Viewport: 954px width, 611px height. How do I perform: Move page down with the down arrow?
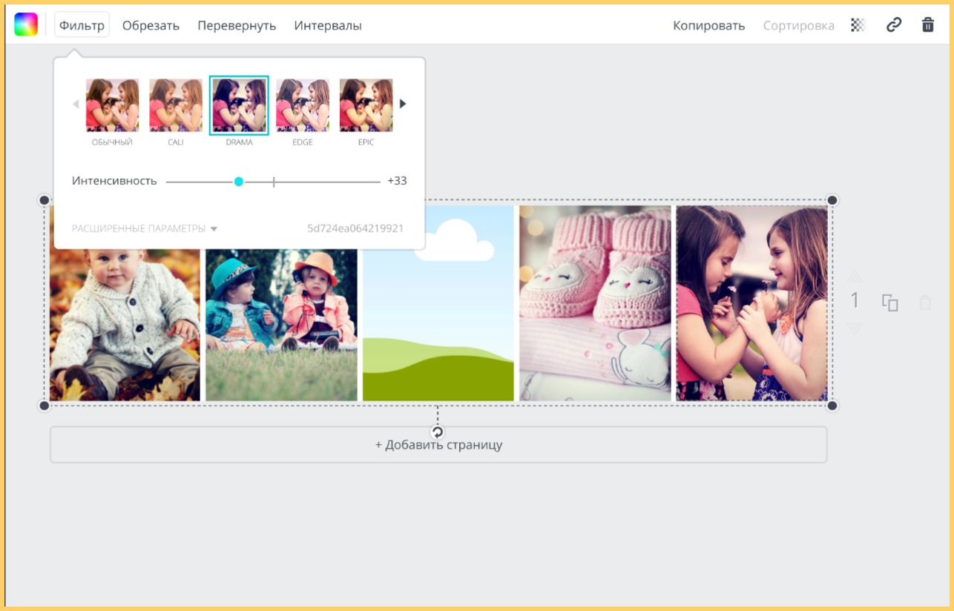point(855,327)
